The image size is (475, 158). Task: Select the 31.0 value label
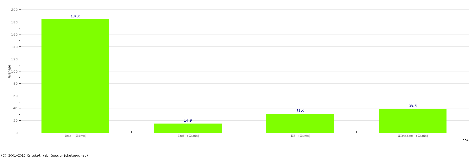(300, 111)
